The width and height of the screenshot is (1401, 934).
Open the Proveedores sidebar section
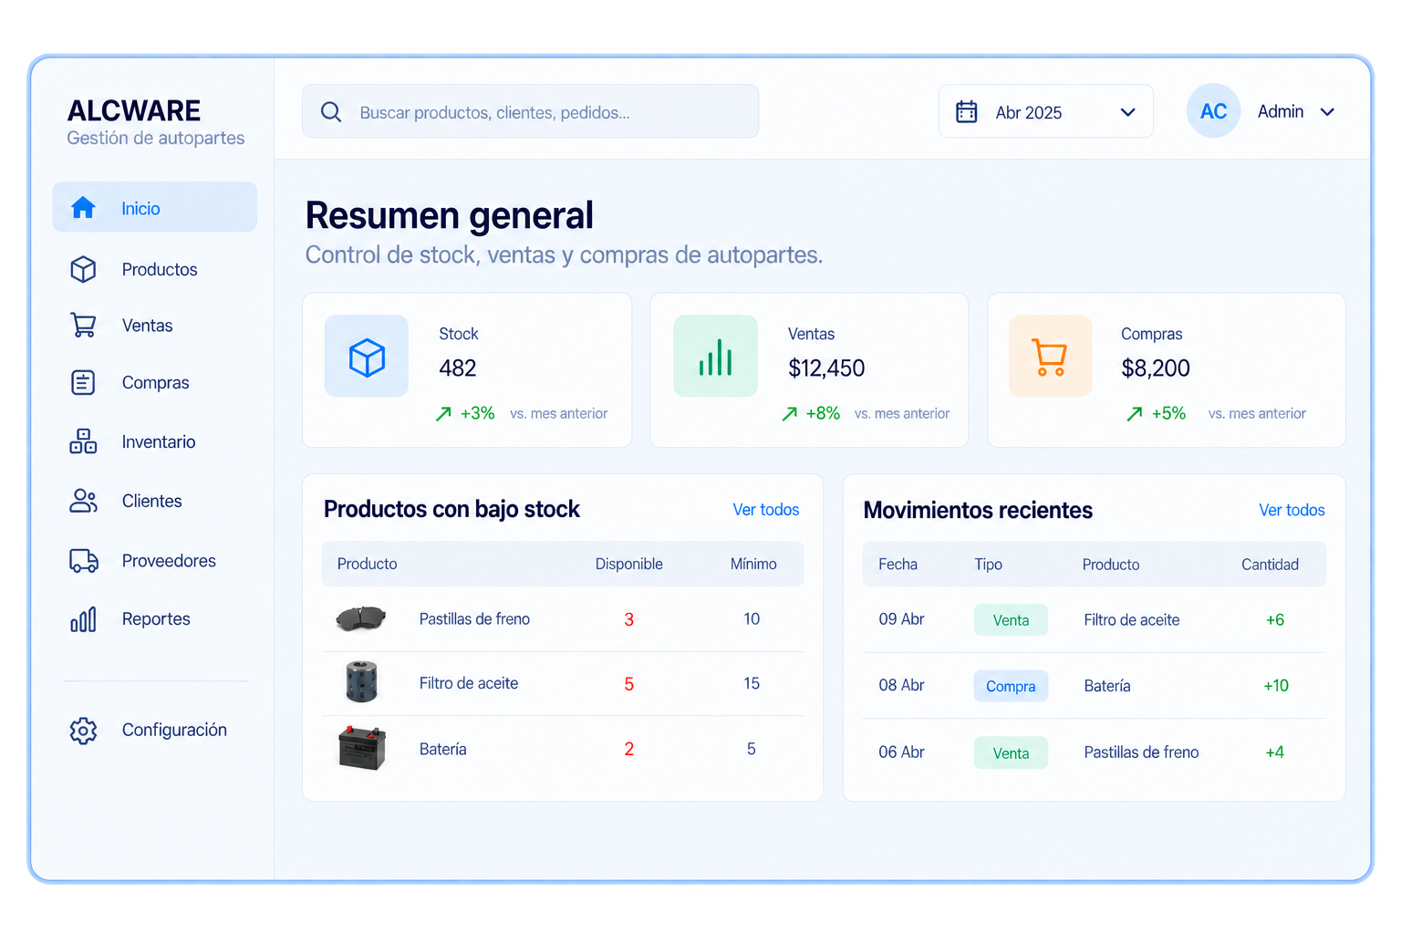click(x=155, y=561)
